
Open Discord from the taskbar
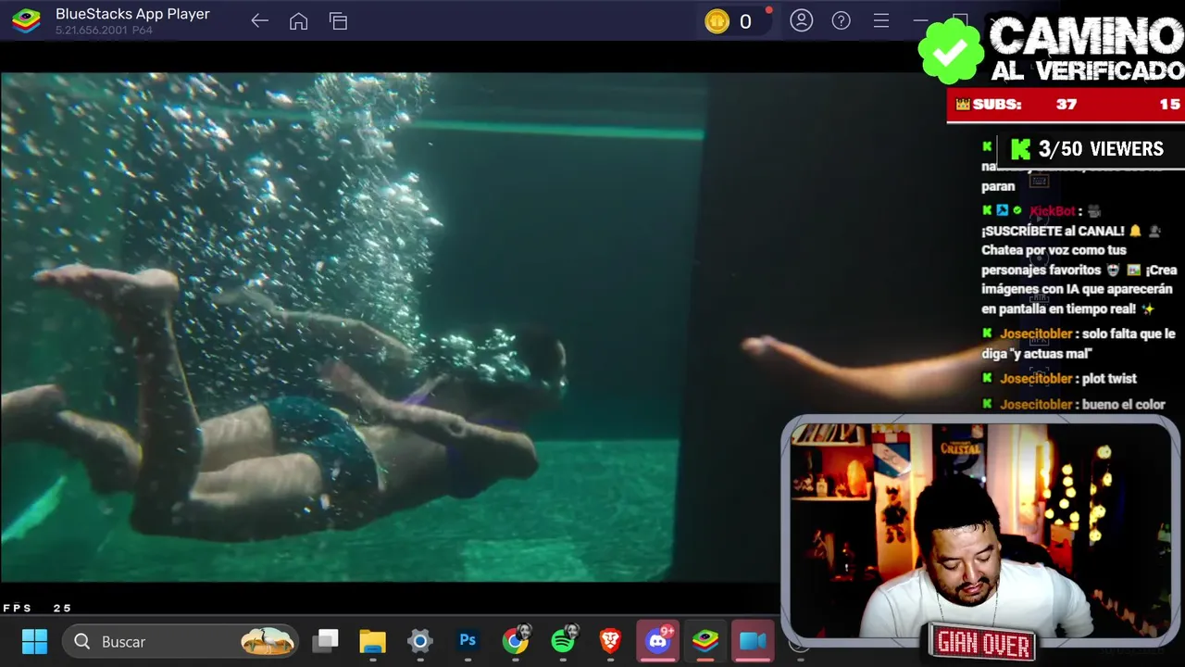(x=658, y=641)
